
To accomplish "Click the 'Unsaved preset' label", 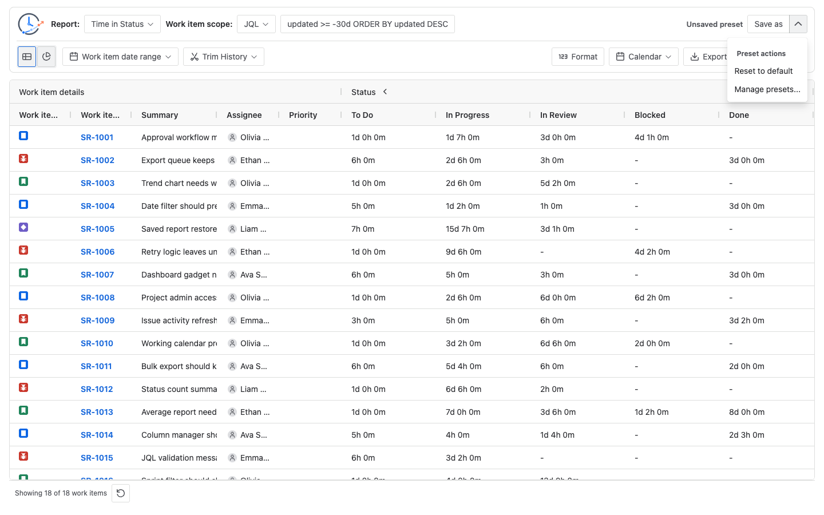I will click(715, 24).
